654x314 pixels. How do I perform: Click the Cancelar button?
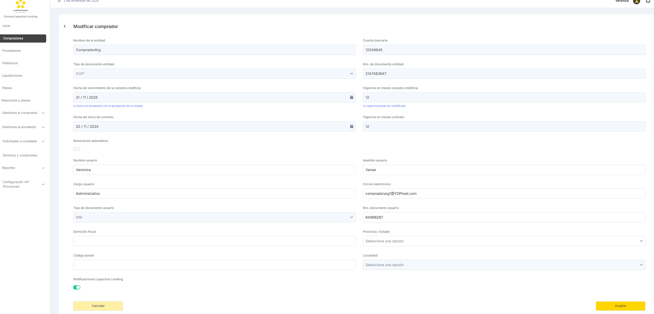pos(98,306)
